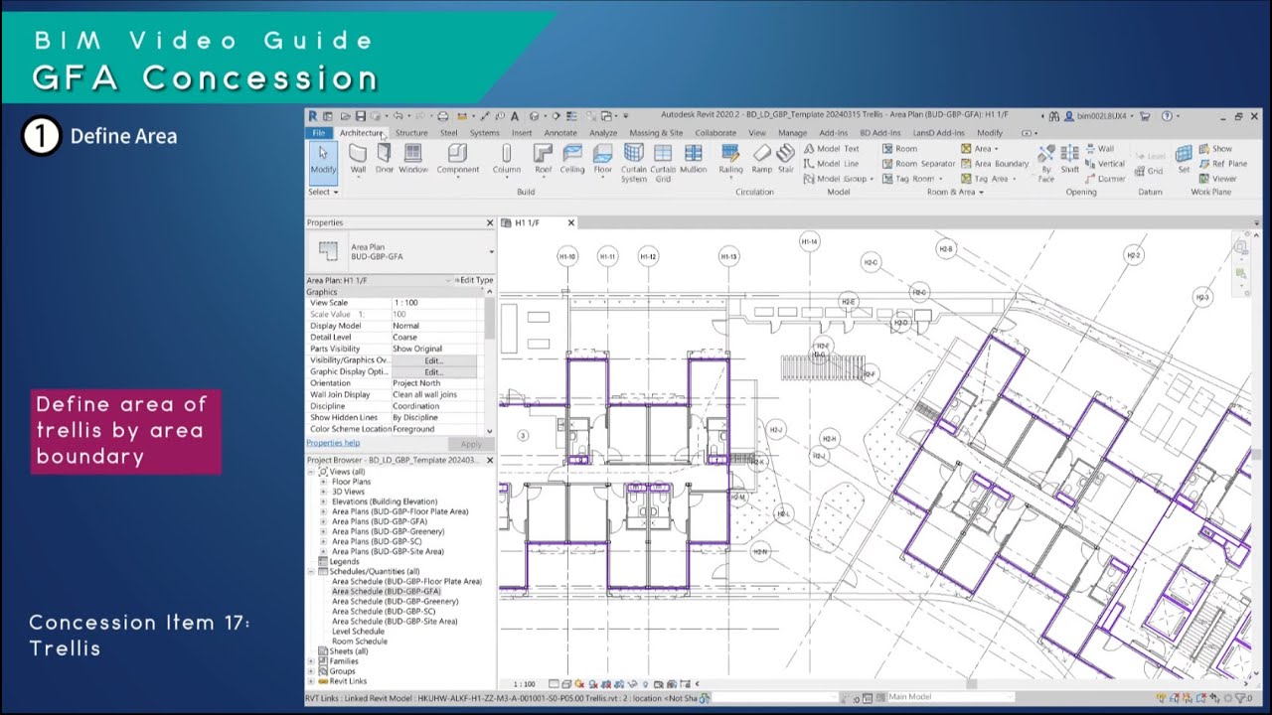Click the View Scale value field
The image size is (1272, 715).
[436, 303]
